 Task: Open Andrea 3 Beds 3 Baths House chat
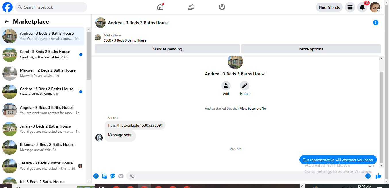tap(43, 36)
